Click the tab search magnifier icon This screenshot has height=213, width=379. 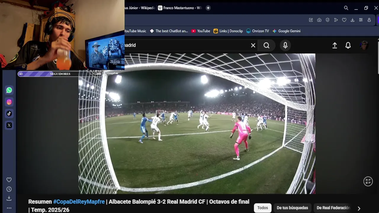pyautogui.click(x=346, y=8)
